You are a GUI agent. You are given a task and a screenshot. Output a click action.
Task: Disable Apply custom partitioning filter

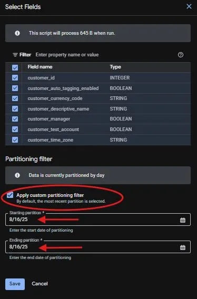(x=10, y=195)
